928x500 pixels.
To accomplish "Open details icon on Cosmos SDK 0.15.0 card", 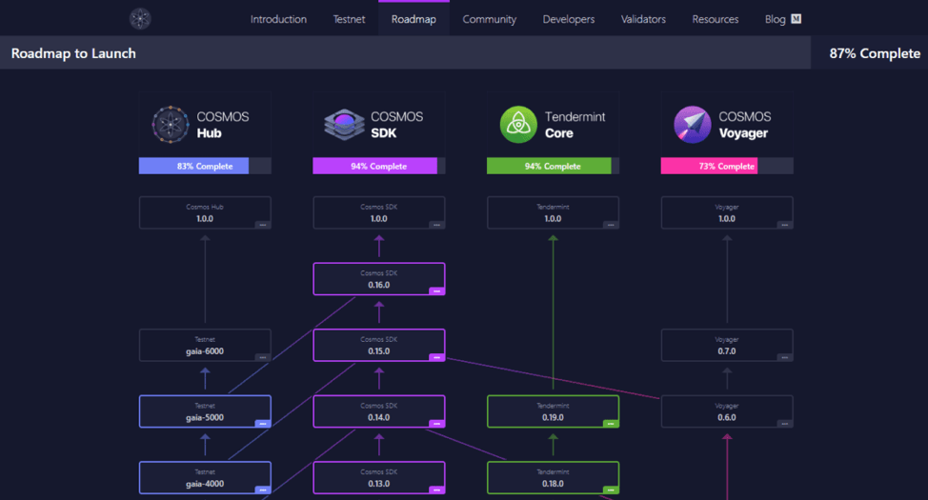I will tap(436, 357).
